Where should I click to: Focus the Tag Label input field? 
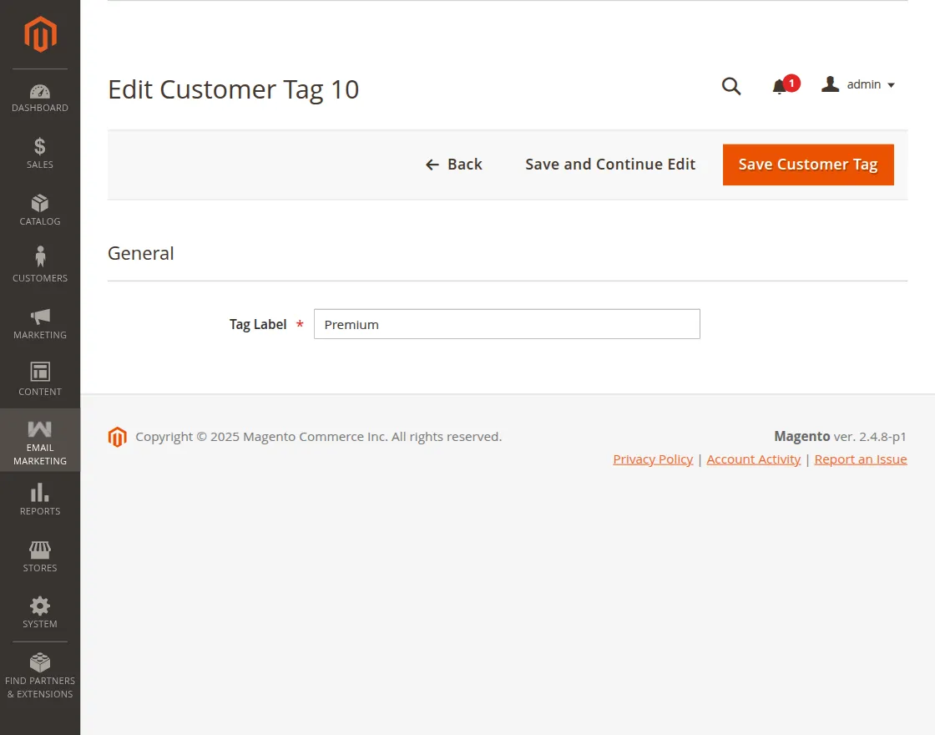(x=507, y=324)
